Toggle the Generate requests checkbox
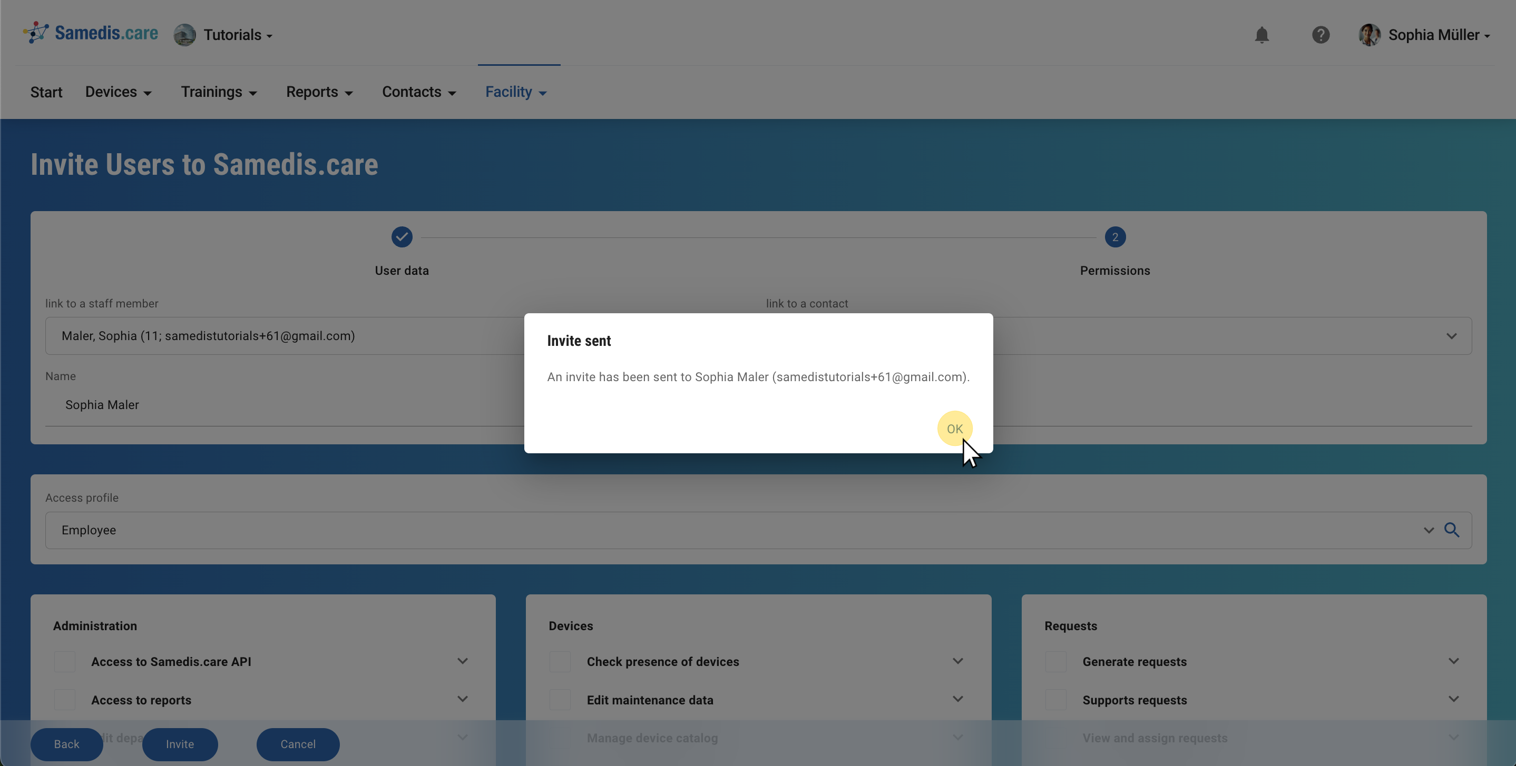Image resolution: width=1516 pixels, height=766 pixels. (1055, 661)
